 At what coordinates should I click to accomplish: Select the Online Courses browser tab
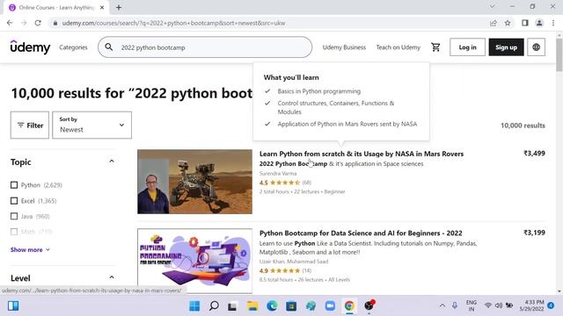click(x=56, y=8)
